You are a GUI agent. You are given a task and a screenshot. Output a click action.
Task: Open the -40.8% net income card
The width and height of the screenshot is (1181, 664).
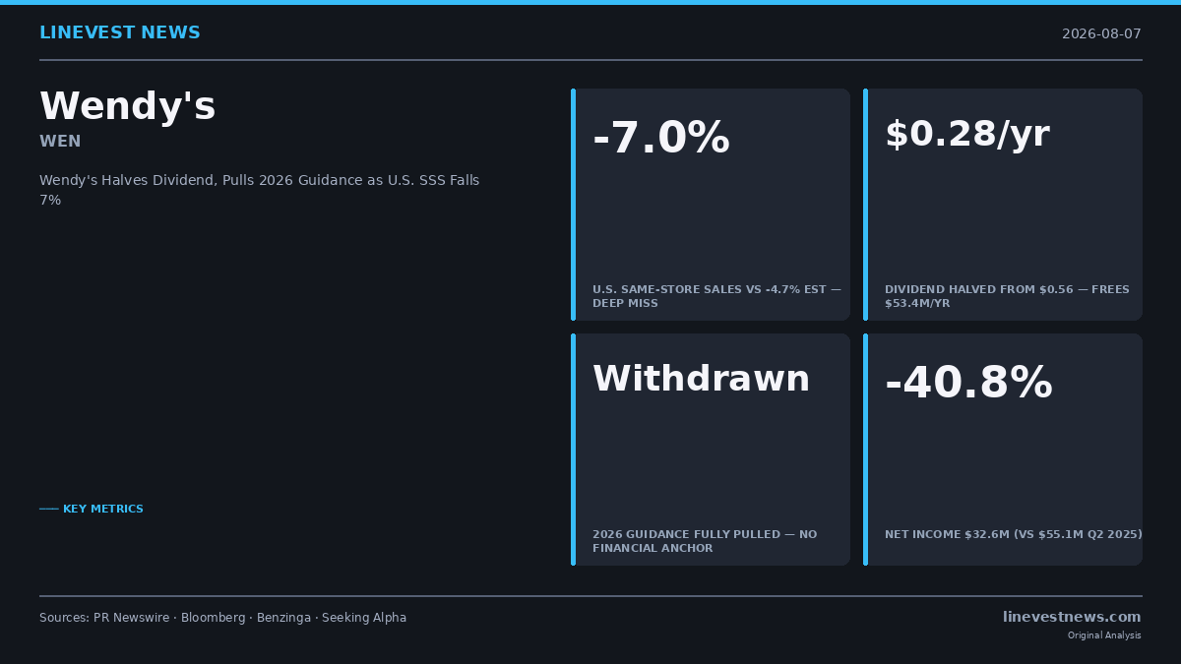tap(1003, 450)
